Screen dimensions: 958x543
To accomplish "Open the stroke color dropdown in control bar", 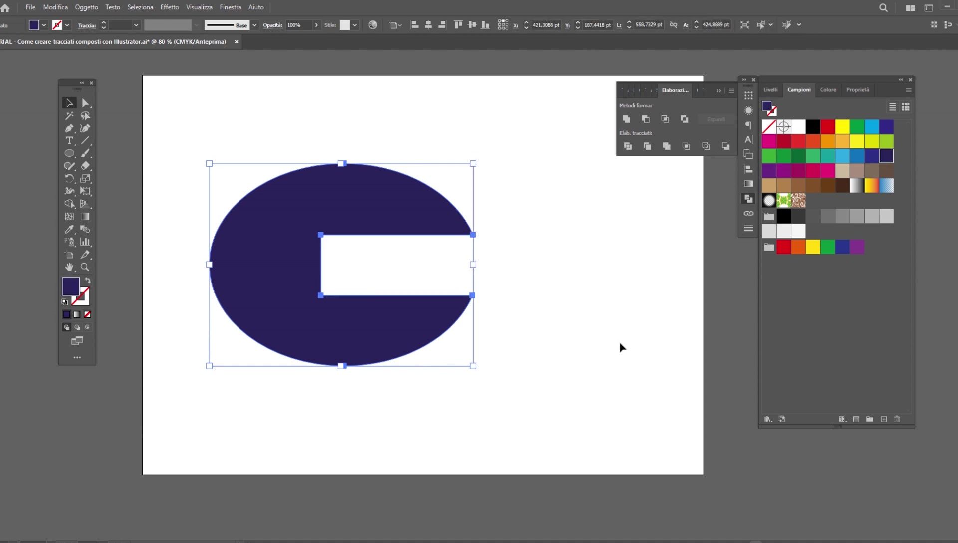I will pyautogui.click(x=67, y=25).
